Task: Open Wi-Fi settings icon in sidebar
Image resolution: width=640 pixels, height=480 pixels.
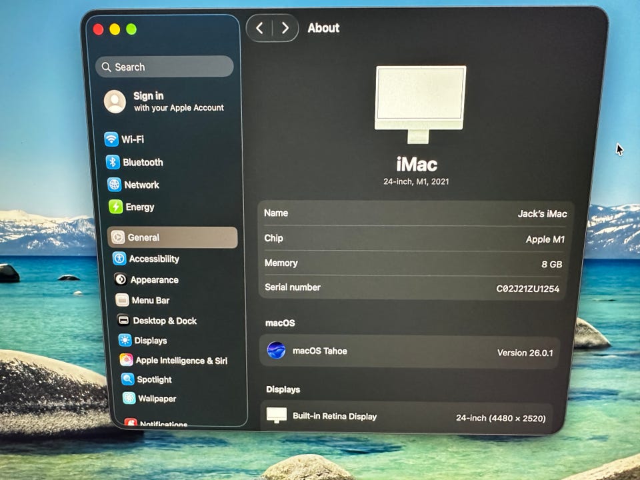Action: point(111,139)
